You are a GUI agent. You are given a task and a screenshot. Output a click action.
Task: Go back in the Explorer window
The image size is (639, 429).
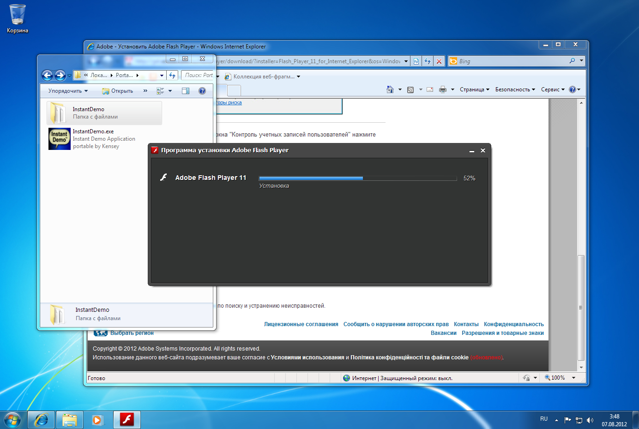(x=47, y=75)
